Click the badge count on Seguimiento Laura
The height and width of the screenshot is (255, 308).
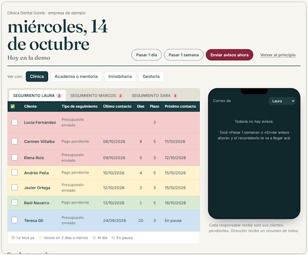coord(59,96)
